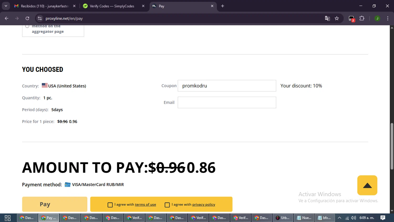Close the Recibidos Gmail tab
The width and height of the screenshot is (394, 222).
coord(74,6)
